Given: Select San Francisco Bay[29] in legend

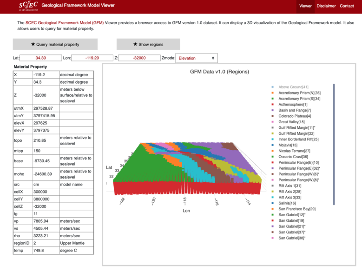Looking at the screenshot, I should [x=293, y=209].
